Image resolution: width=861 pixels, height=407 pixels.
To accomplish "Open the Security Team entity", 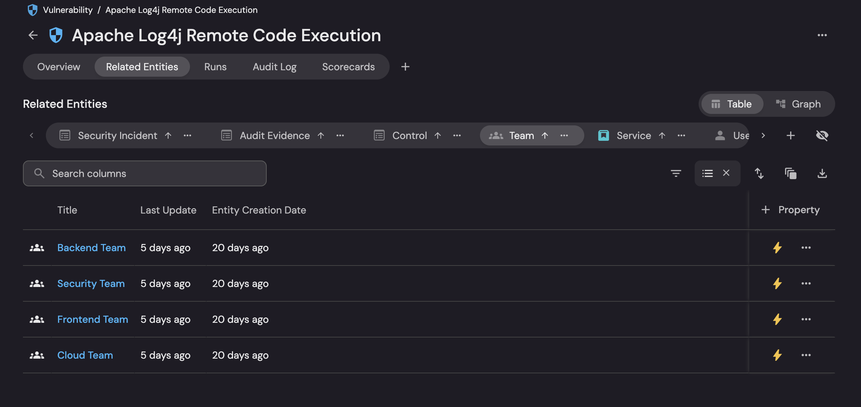I will pyautogui.click(x=91, y=283).
